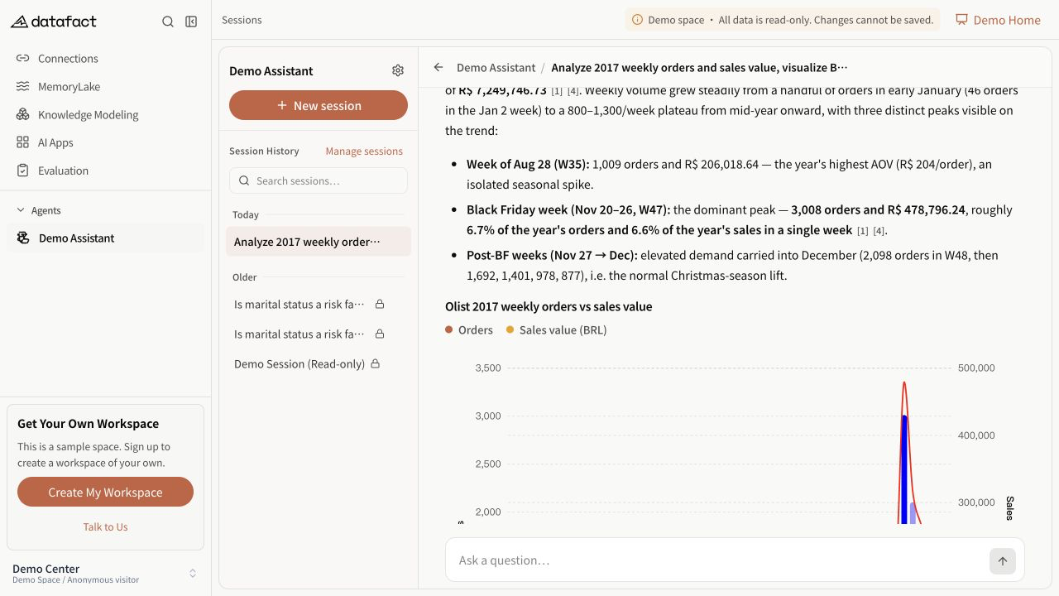Image resolution: width=1059 pixels, height=596 pixels.
Task: Open Demo Home link
Action: [998, 20]
